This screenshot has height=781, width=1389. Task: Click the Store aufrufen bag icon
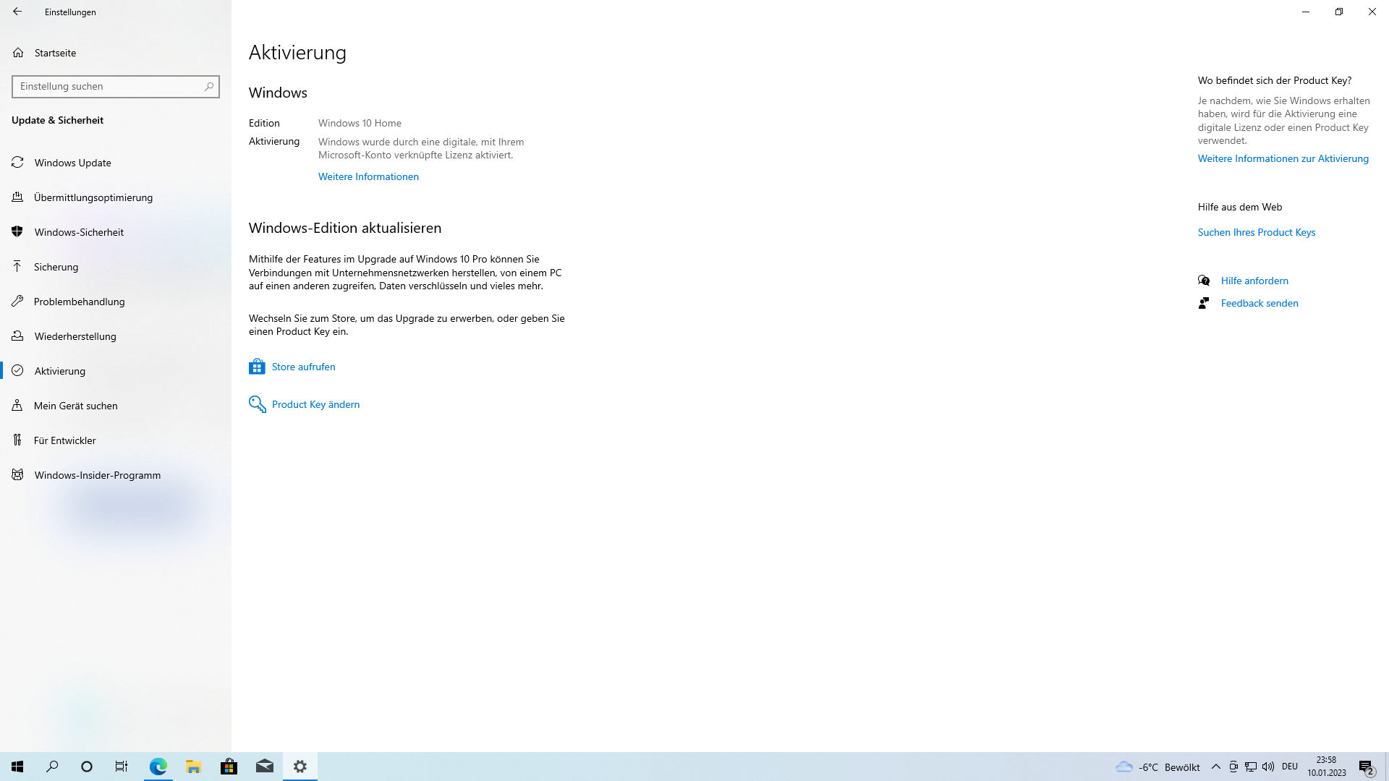[257, 367]
